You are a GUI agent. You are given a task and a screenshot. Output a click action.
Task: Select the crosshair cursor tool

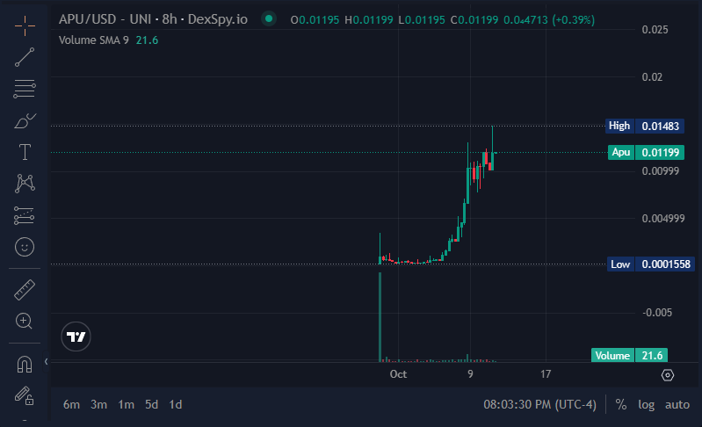pyautogui.click(x=25, y=25)
